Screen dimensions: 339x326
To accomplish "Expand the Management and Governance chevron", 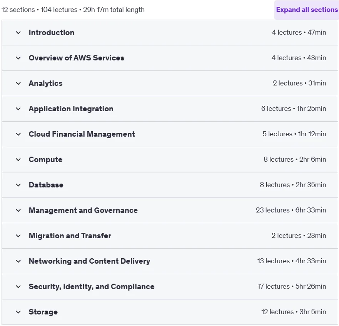I will [18, 211].
